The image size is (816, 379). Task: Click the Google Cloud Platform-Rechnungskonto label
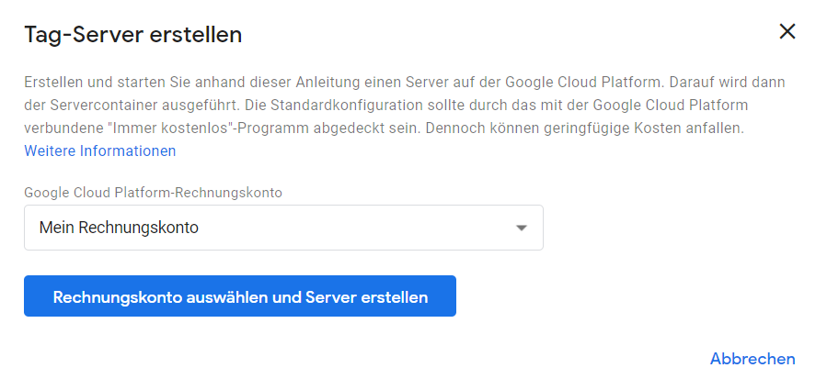(x=153, y=193)
